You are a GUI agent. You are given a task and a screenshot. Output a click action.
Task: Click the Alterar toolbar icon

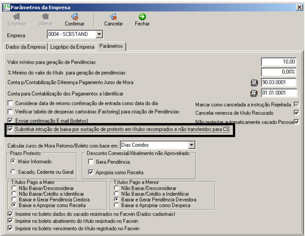click(46, 17)
